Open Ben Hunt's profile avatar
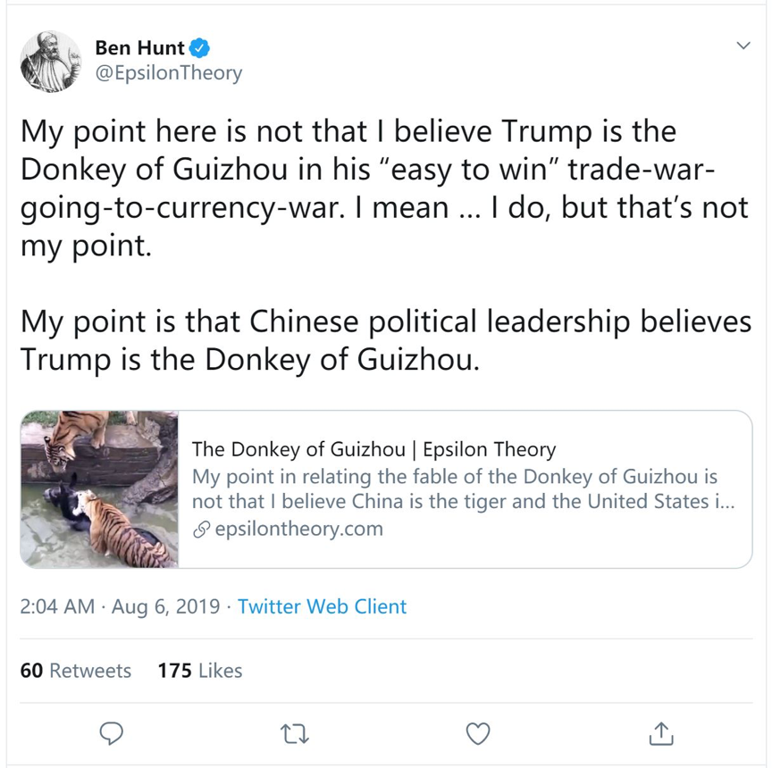This screenshot has height=768, width=772. tap(51, 61)
